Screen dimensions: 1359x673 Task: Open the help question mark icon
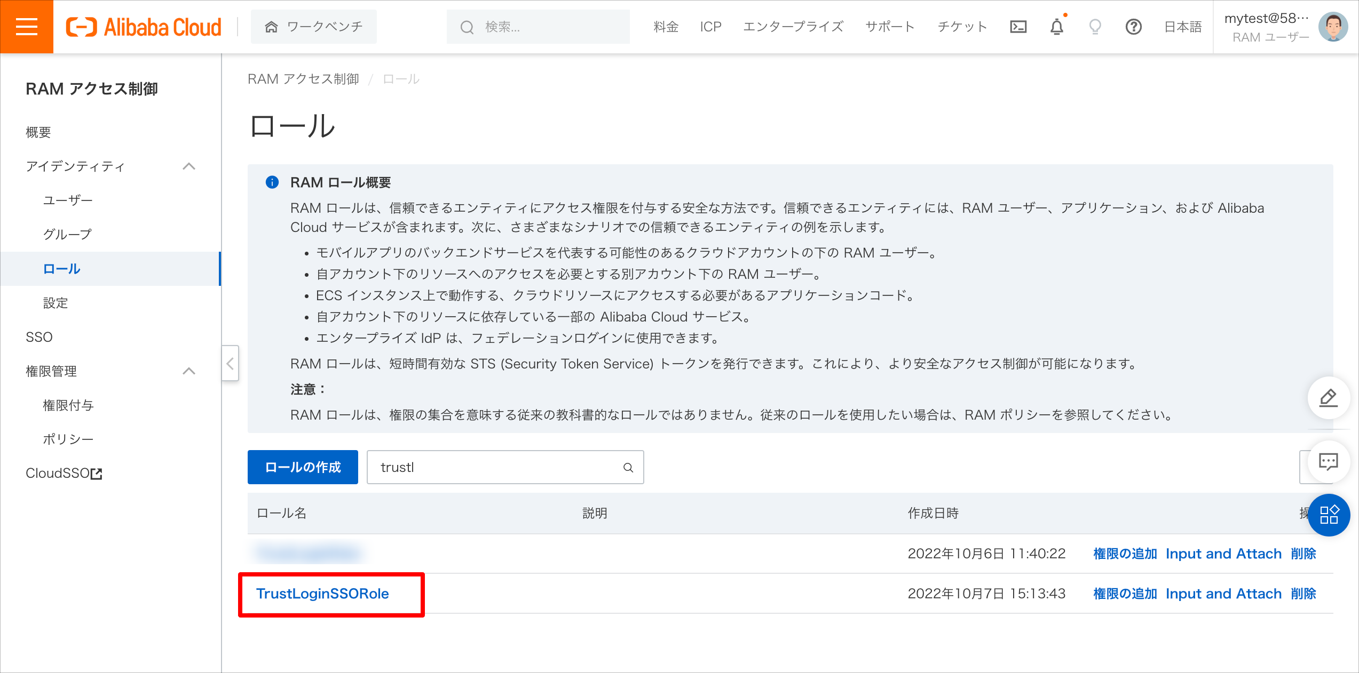tap(1134, 27)
